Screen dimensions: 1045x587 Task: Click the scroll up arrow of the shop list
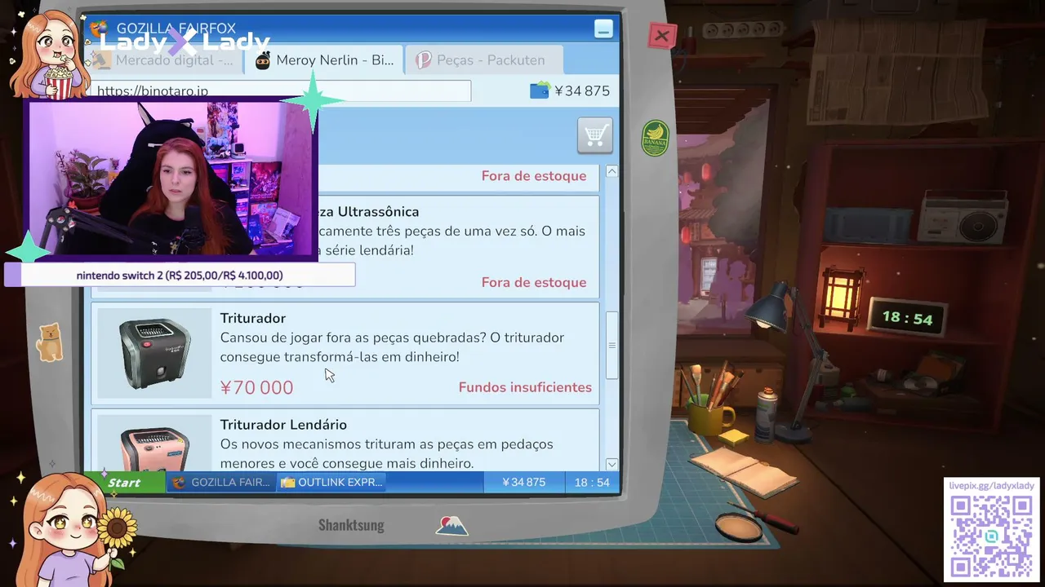click(x=611, y=171)
